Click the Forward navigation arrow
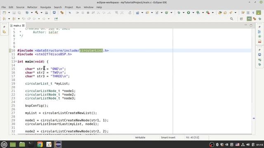The height and width of the screenshot is (148, 264). (44, 19)
